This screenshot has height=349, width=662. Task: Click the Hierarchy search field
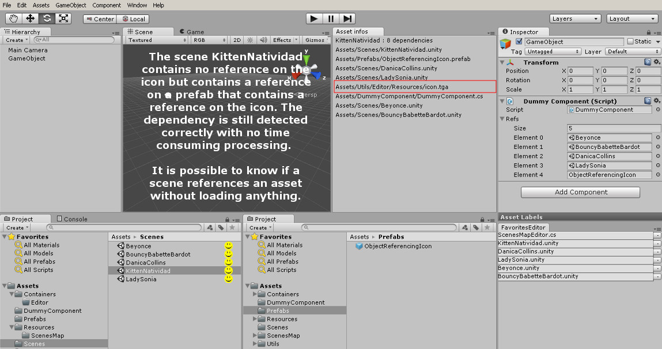[x=74, y=40]
